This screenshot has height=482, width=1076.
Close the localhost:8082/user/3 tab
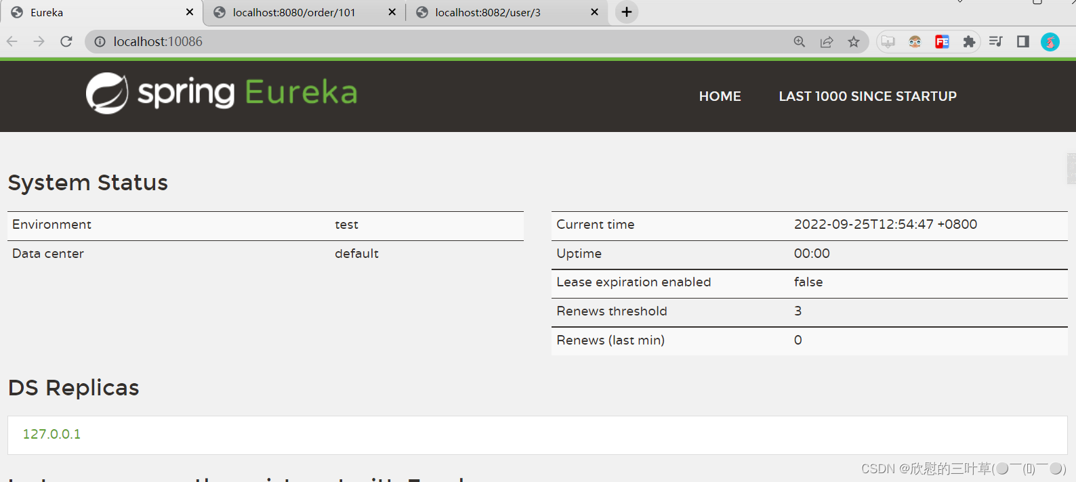[594, 12]
